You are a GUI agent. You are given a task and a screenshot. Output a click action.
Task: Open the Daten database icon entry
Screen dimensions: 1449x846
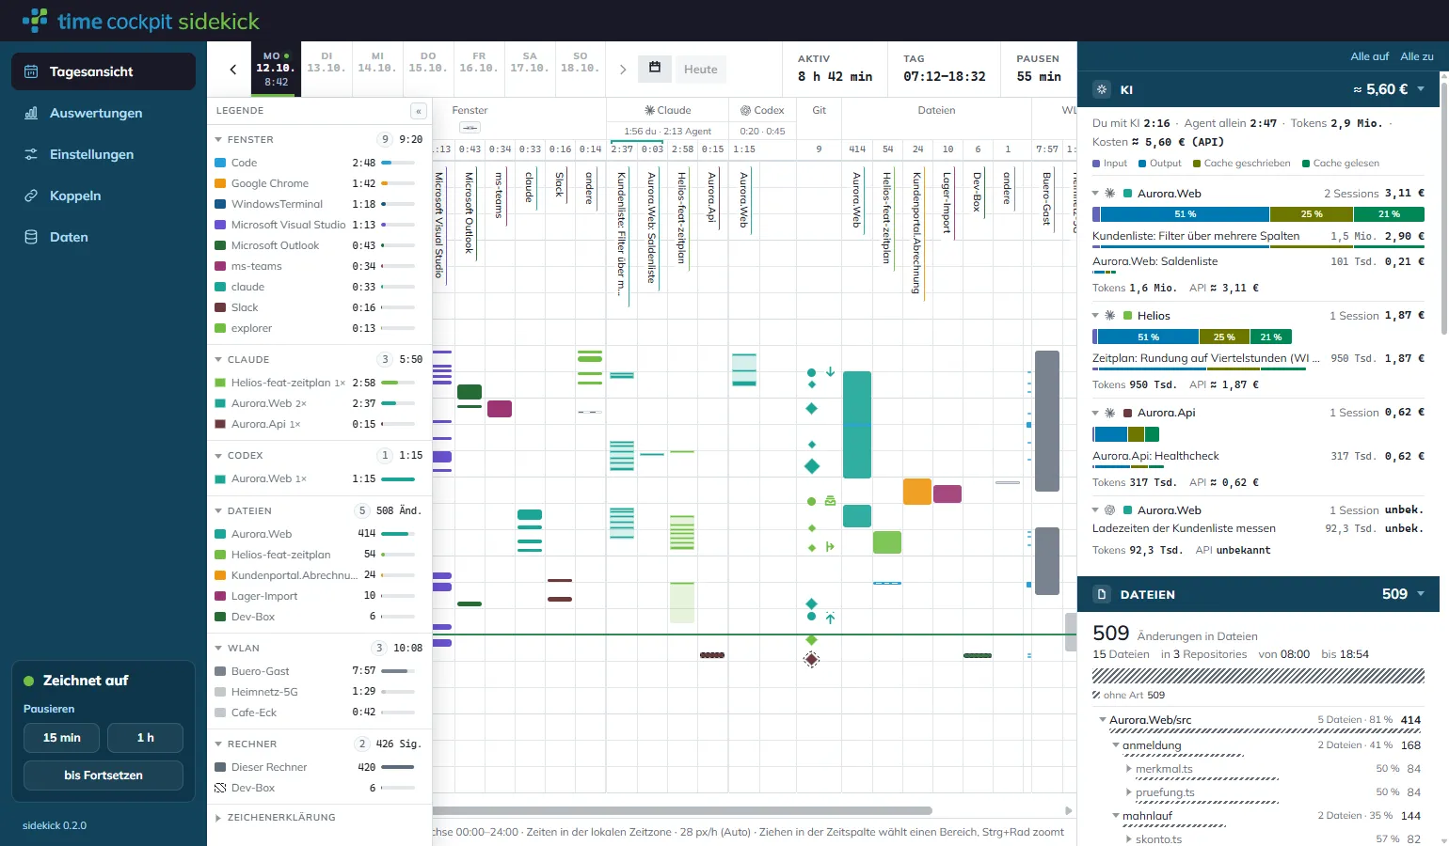[x=31, y=237]
